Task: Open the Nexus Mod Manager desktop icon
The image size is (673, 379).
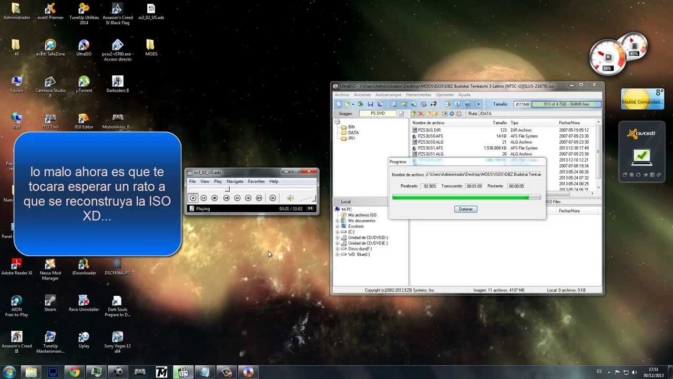Action: tap(50, 268)
